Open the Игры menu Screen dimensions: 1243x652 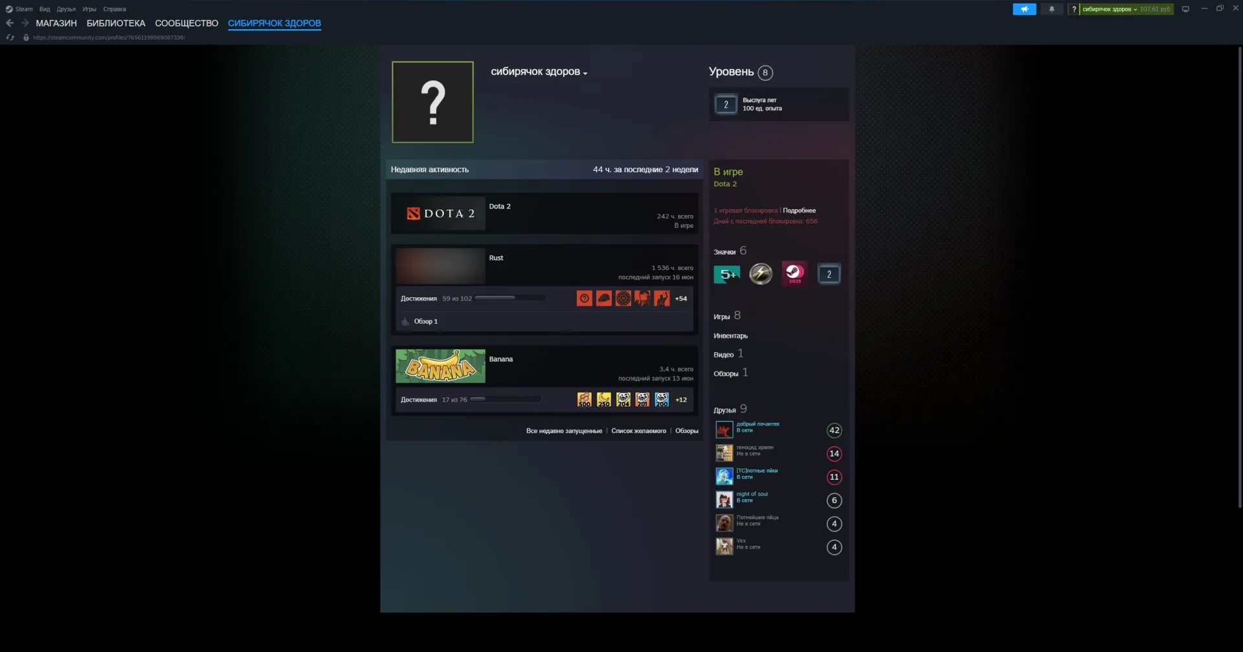tap(89, 9)
